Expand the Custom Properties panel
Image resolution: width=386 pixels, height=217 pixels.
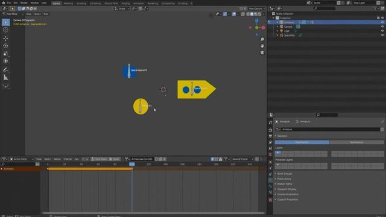pyautogui.click(x=287, y=200)
